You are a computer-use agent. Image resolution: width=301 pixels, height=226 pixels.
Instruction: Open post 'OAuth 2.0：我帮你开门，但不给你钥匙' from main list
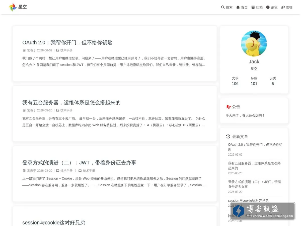pyautogui.click(x=67, y=42)
